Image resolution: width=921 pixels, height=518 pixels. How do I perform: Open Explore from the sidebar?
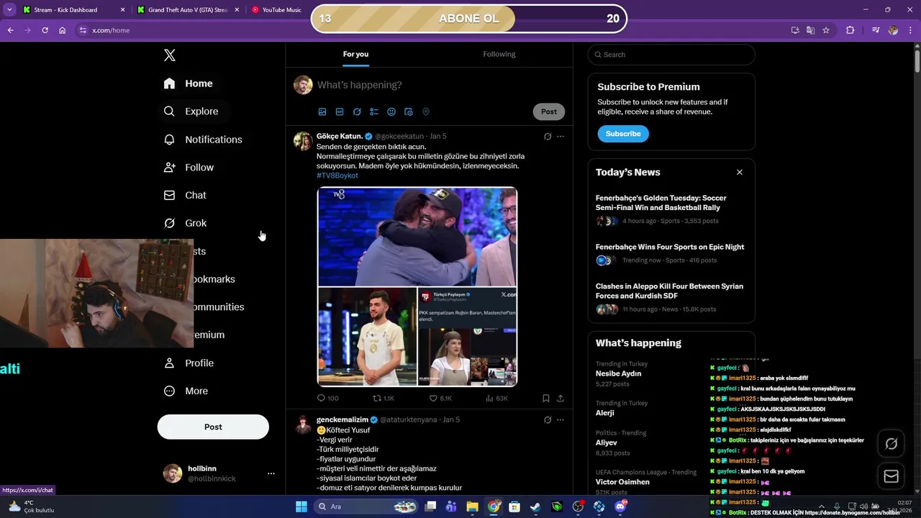[x=191, y=112]
